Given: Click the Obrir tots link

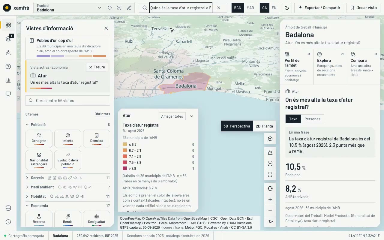Looking at the screenshot, I should tap(102, 114).
